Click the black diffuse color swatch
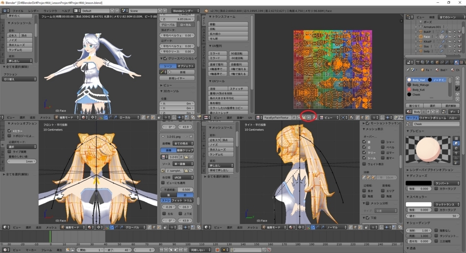 click(419, 183)
